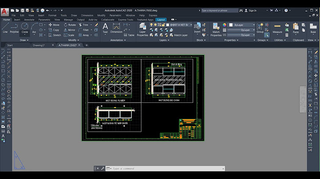Switch to the Annotate ribbon tab
Image resolution: width=320 pixels, height=179 pixels.
coord(29,20)
